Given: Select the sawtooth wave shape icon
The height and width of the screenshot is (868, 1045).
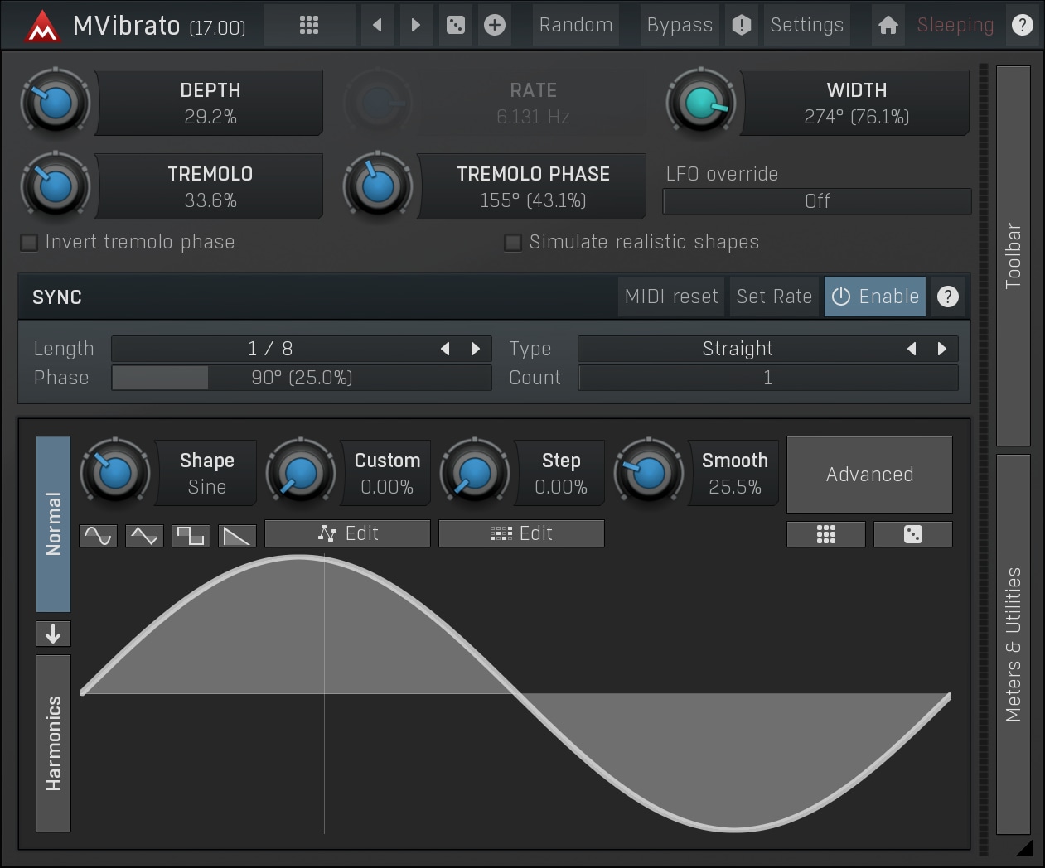Looking at the screenshot, I should tap(237, 536).
